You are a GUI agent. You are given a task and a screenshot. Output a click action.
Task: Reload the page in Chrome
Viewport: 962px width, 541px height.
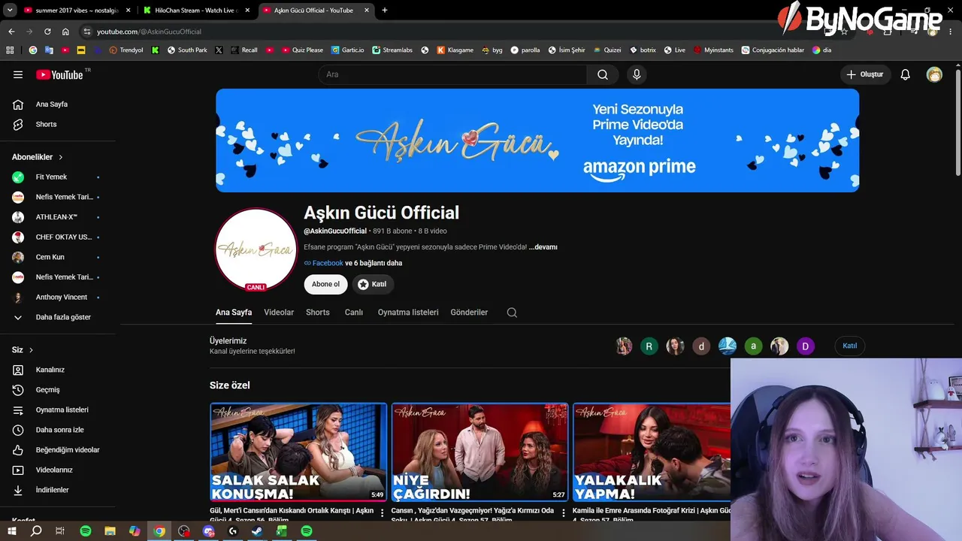tap(47, 32)
